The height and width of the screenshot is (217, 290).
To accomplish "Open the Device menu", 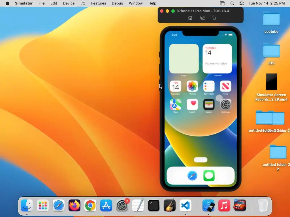I will pos(69,3).
